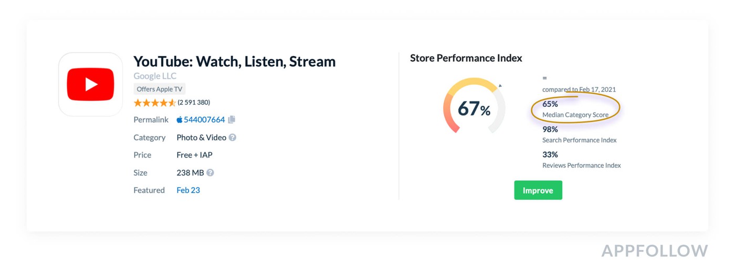Click the Search Performance Index label
Viewport: 735px width, 270px height.
[x=580, y=140]
